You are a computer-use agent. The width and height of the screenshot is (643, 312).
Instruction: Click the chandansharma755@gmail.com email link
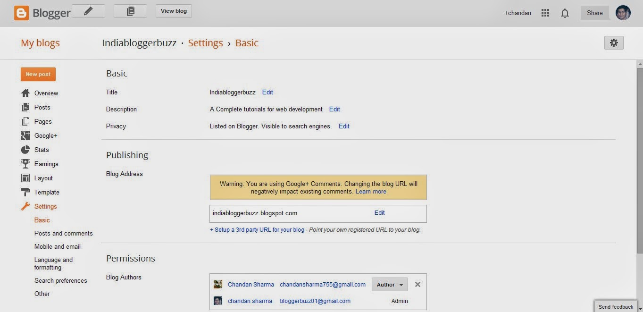pyautogui.click(x=323, y=285)
